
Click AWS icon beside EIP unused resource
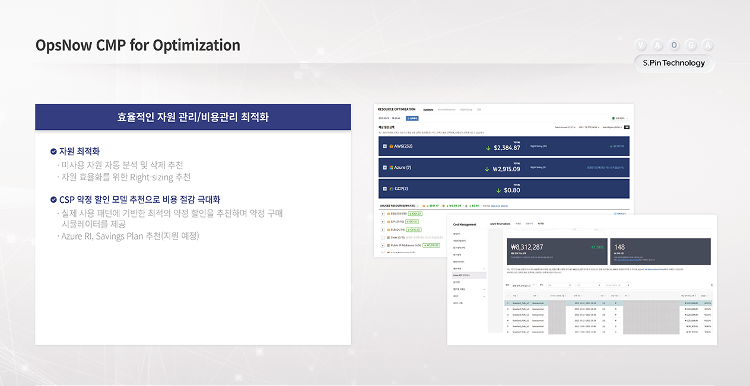(x=388, y=222)
